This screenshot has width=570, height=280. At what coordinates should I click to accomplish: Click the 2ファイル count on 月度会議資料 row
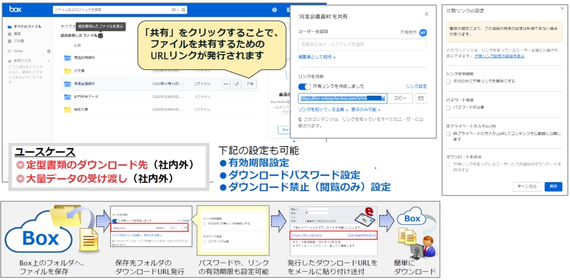click(x=203, y=84)
